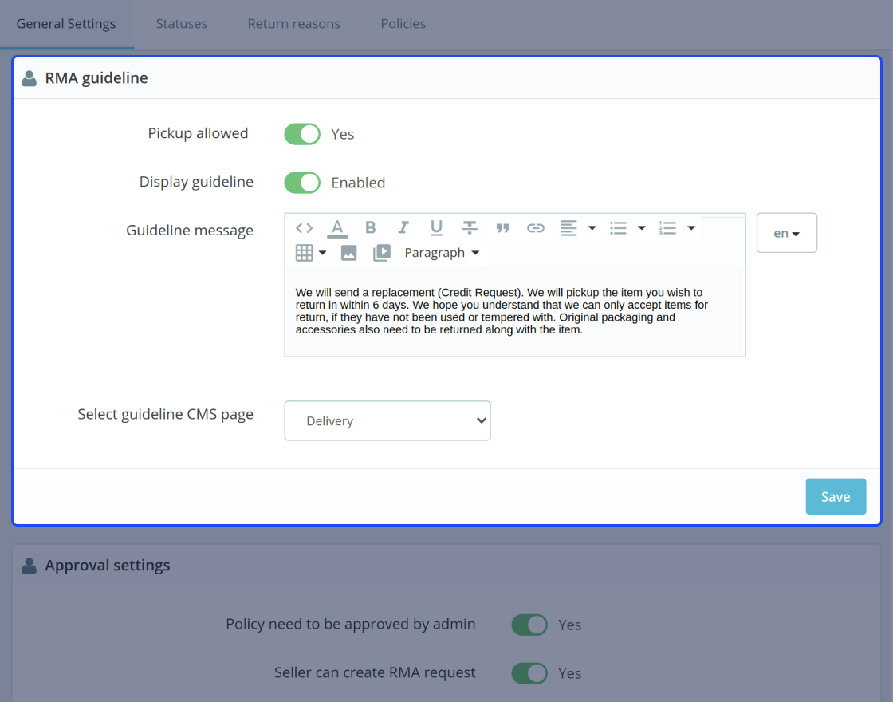
Task: Insert a hyperlink
Action: (535, 228)
